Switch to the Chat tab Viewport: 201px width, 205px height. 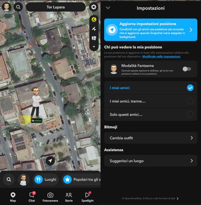point(32,197)
